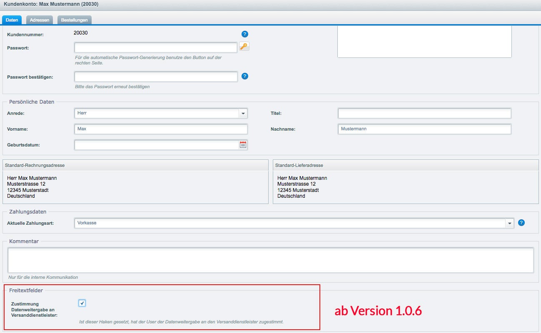Click Deutschland in the Rechnungsadresse panel

click(21, 196)
